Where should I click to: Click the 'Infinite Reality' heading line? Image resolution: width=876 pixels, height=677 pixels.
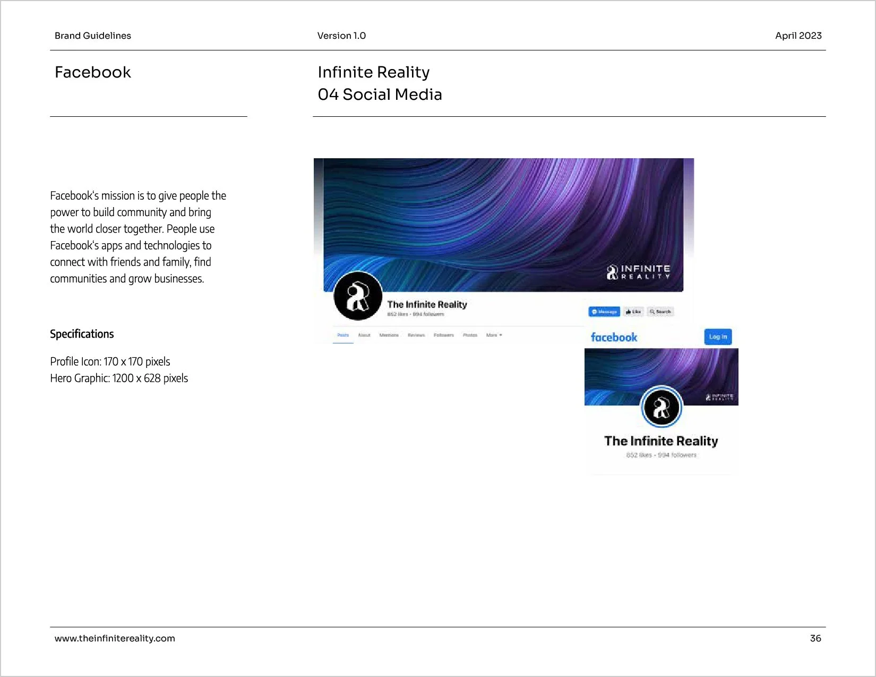coord(374,72)
